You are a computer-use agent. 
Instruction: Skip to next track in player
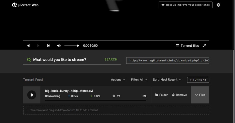tap(48, 46)
